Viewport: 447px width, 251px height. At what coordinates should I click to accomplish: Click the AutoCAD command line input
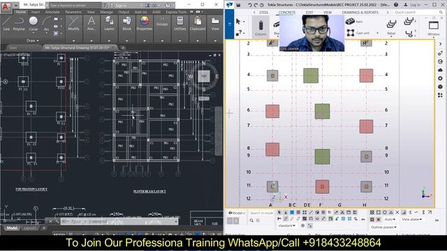coord(119,222)
